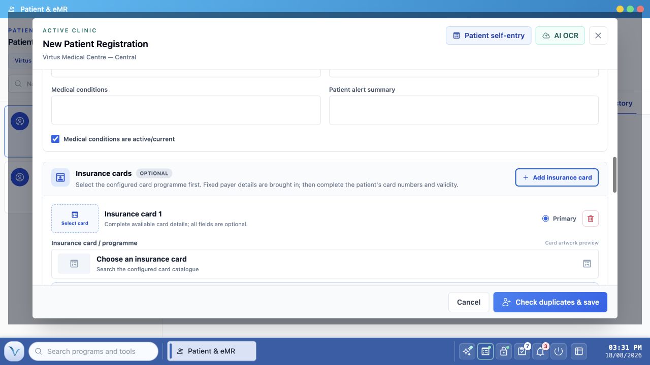The width and height of the screenshot is (650, 365).
Task: Click the dialog's vertical scrollbar thumb
Action: (x=615, y=175)
